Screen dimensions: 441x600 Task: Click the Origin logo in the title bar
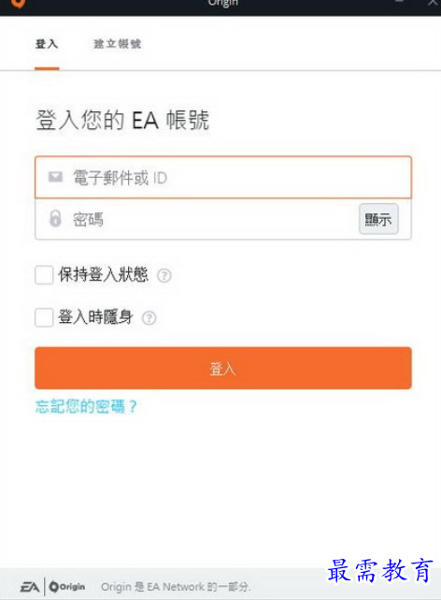tap(18, 3)
